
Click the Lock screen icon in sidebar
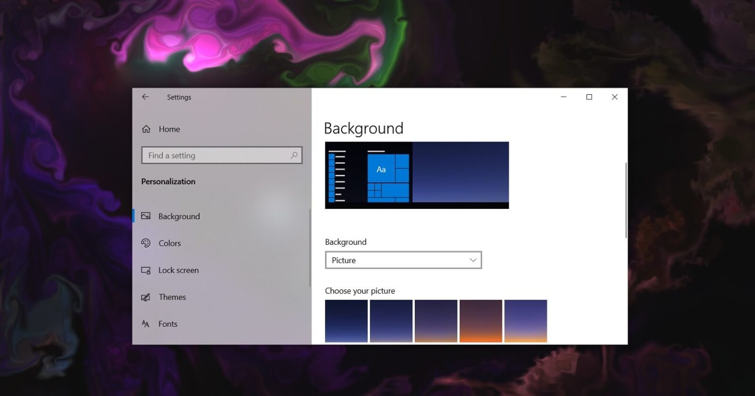[x=145, y=270]
